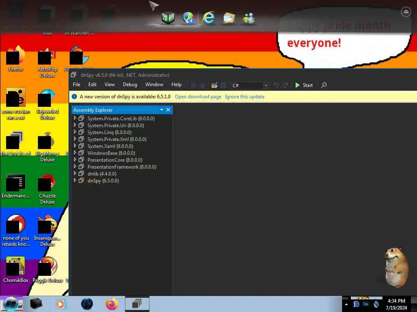Click the blue info icon in update bar
The image size is (417, 312).
click(75, 97)
